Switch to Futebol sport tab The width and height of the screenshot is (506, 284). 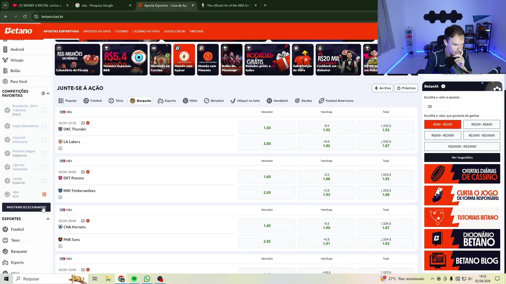click(x=93, y=101)
